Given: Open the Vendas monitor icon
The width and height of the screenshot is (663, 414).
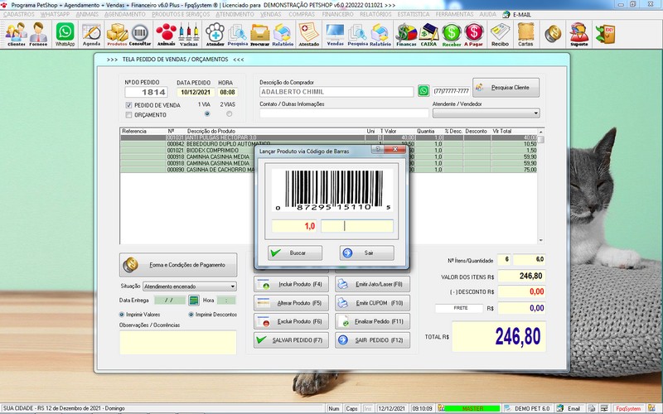Looking at the screenshot, I should 335,34.
